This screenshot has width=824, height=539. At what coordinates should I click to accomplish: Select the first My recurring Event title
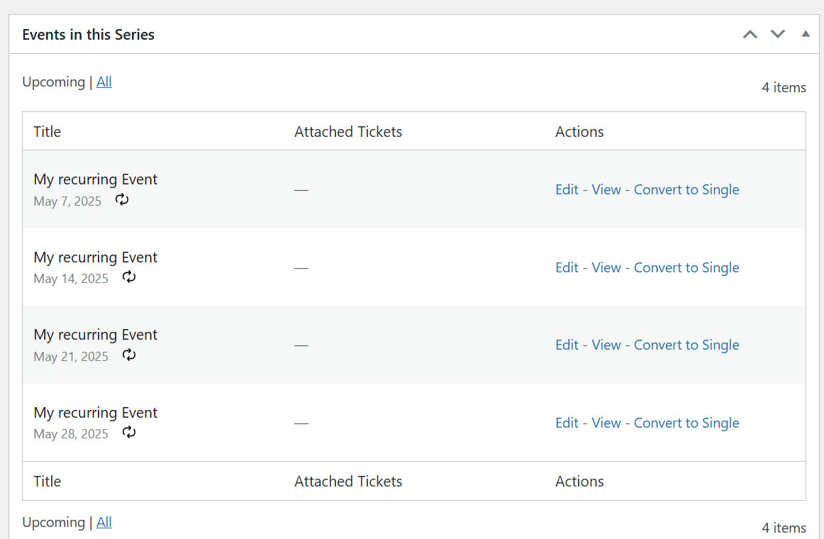(x=95, y=179)
